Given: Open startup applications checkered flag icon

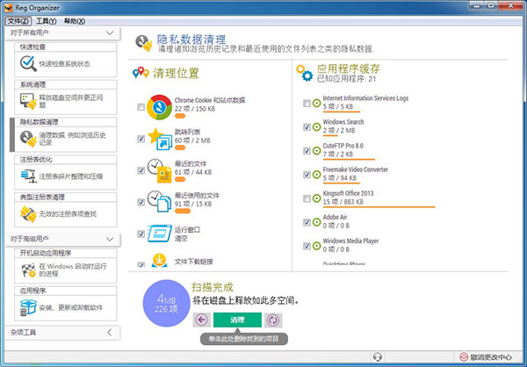Looking at the screenshot, I should click(28, 270).
